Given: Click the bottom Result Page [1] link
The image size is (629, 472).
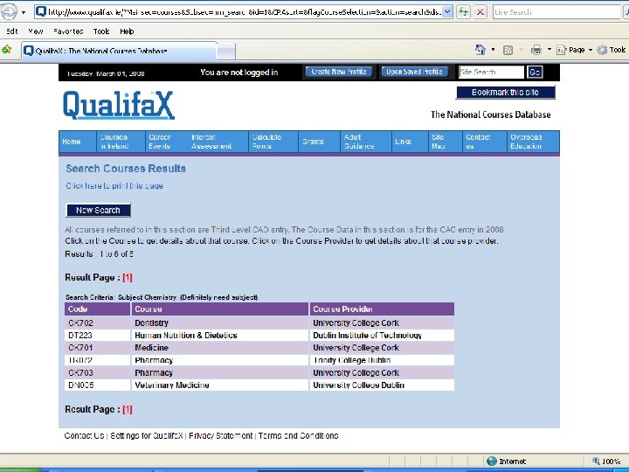Looking at the screenshot, I should click(128, 409).
